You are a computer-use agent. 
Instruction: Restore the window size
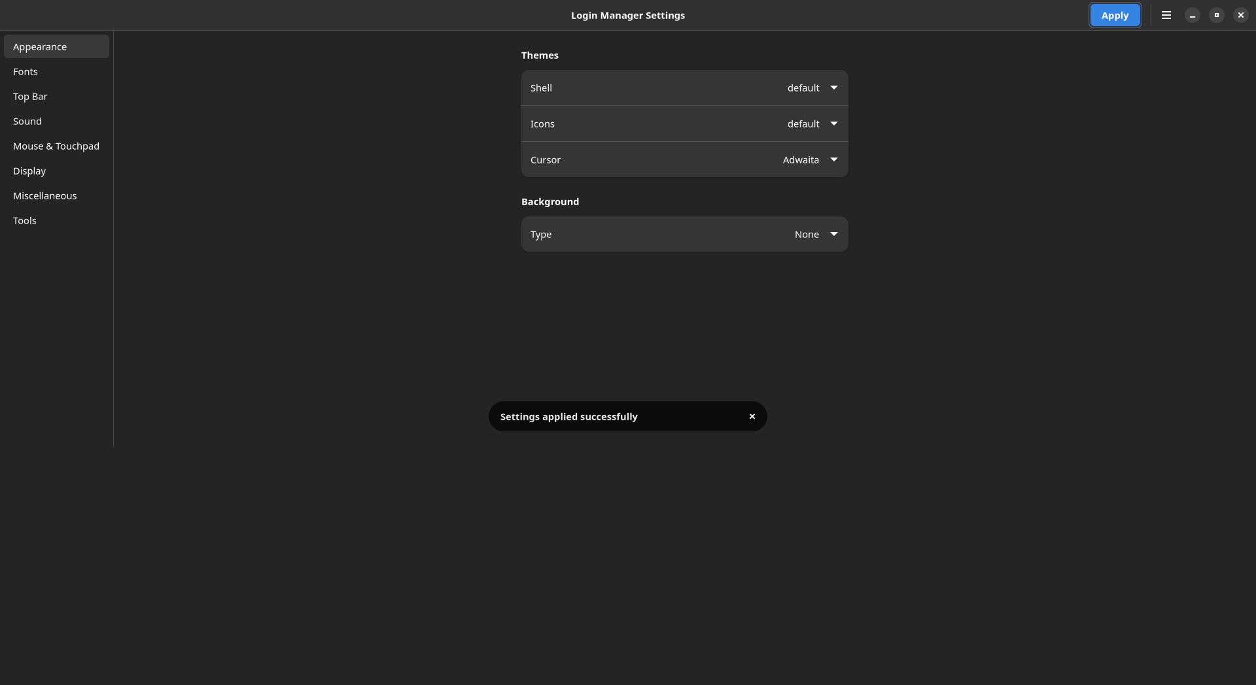click(x=1216, y=15)
